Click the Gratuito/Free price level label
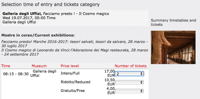The width and height of the screenshot is (200, 99). 73,91
